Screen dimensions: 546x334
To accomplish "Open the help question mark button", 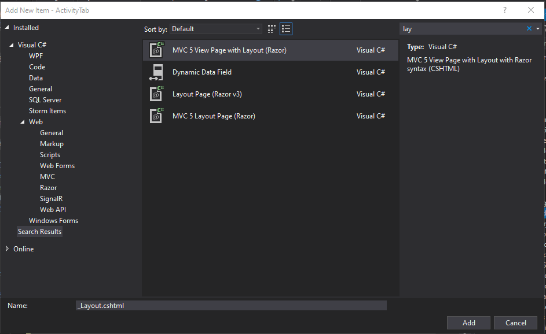I will coord(504,10).
